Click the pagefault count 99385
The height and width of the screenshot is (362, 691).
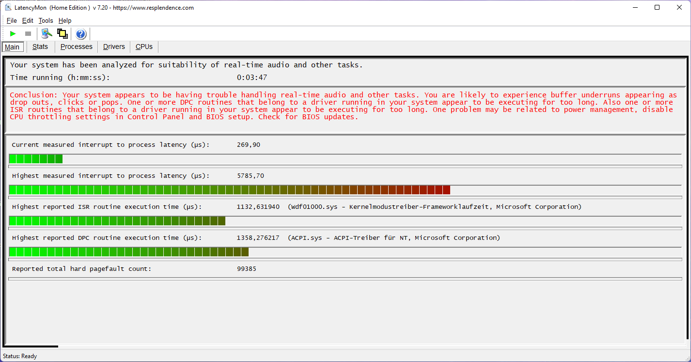[x=247, y=269]
